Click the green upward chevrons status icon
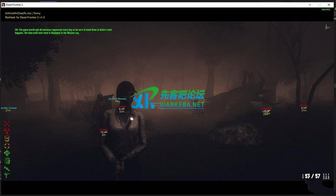This screenshot has height=196, width=336. tap(7, 153)
